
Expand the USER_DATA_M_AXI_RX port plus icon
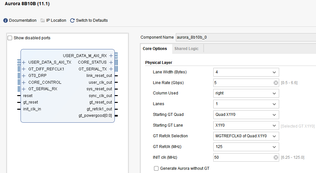tap(111, 56)
